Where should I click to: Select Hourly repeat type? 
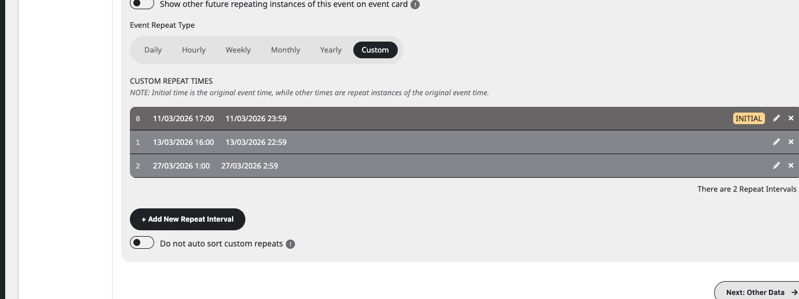193,50
